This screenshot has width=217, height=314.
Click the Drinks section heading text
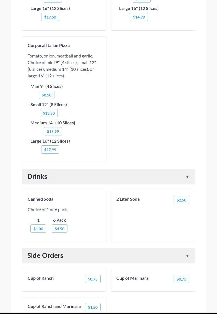pyautogui.click(x=37, y=176)
